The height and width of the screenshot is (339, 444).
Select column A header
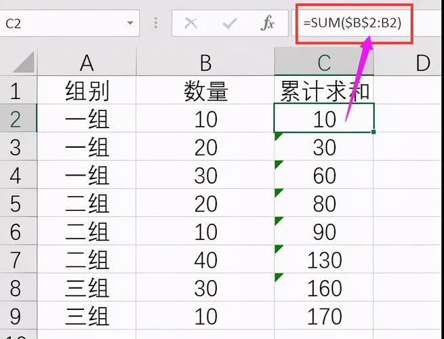87,62
